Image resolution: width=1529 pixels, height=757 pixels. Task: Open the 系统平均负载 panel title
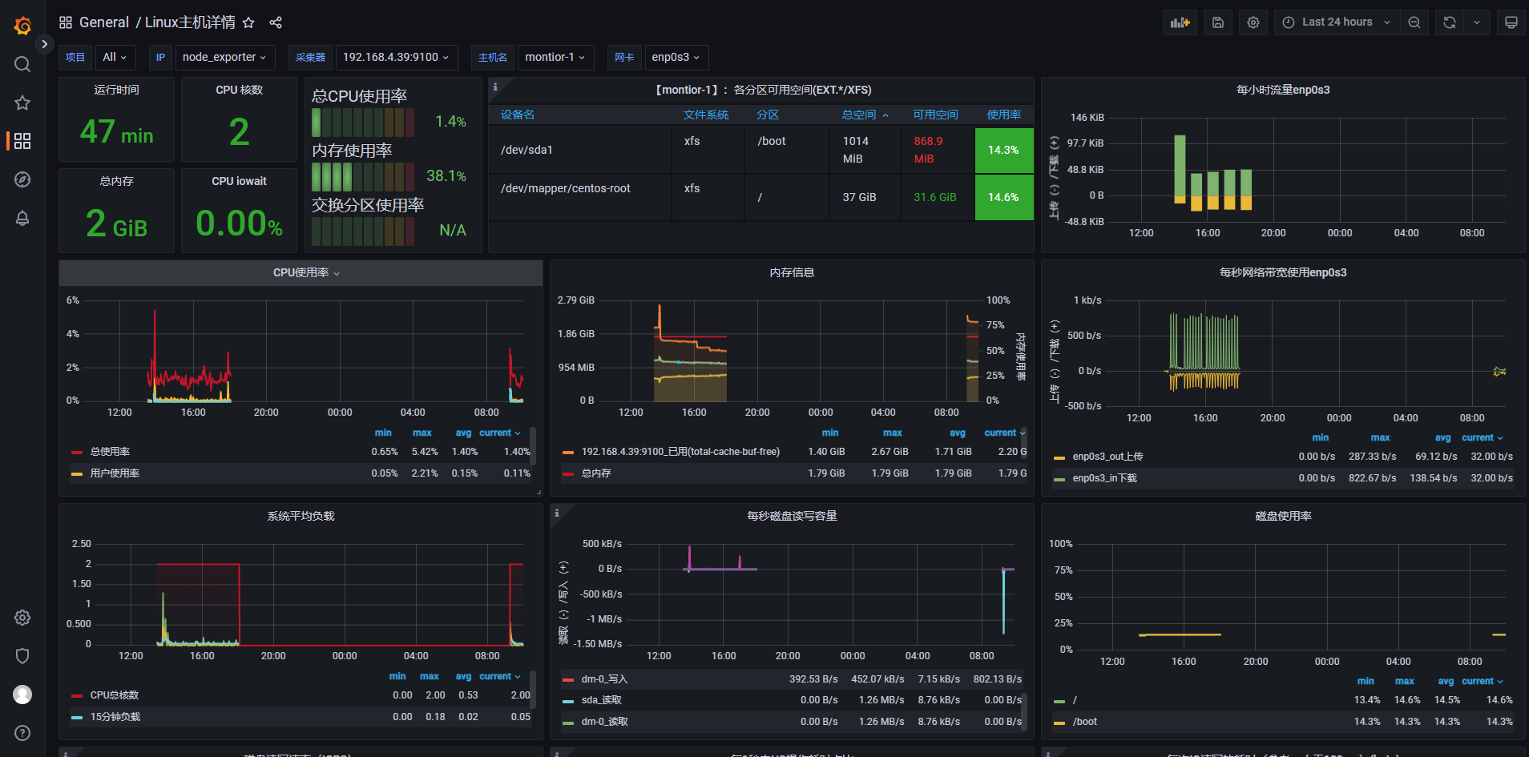pos(301,517)
